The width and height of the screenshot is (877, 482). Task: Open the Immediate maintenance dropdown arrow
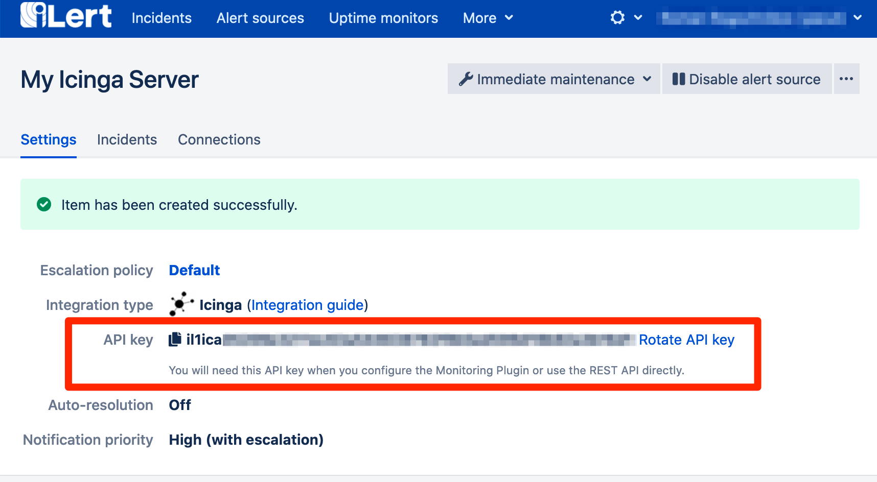pos(647,79)
